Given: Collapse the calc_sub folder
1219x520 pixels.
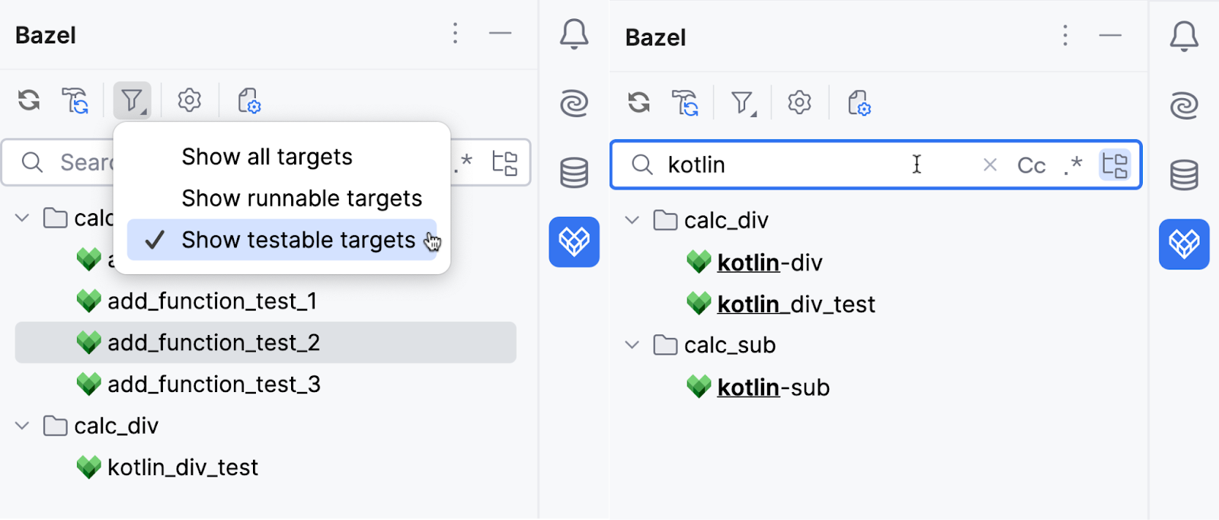Looking at the screenshot, I should tap(632, 345).
